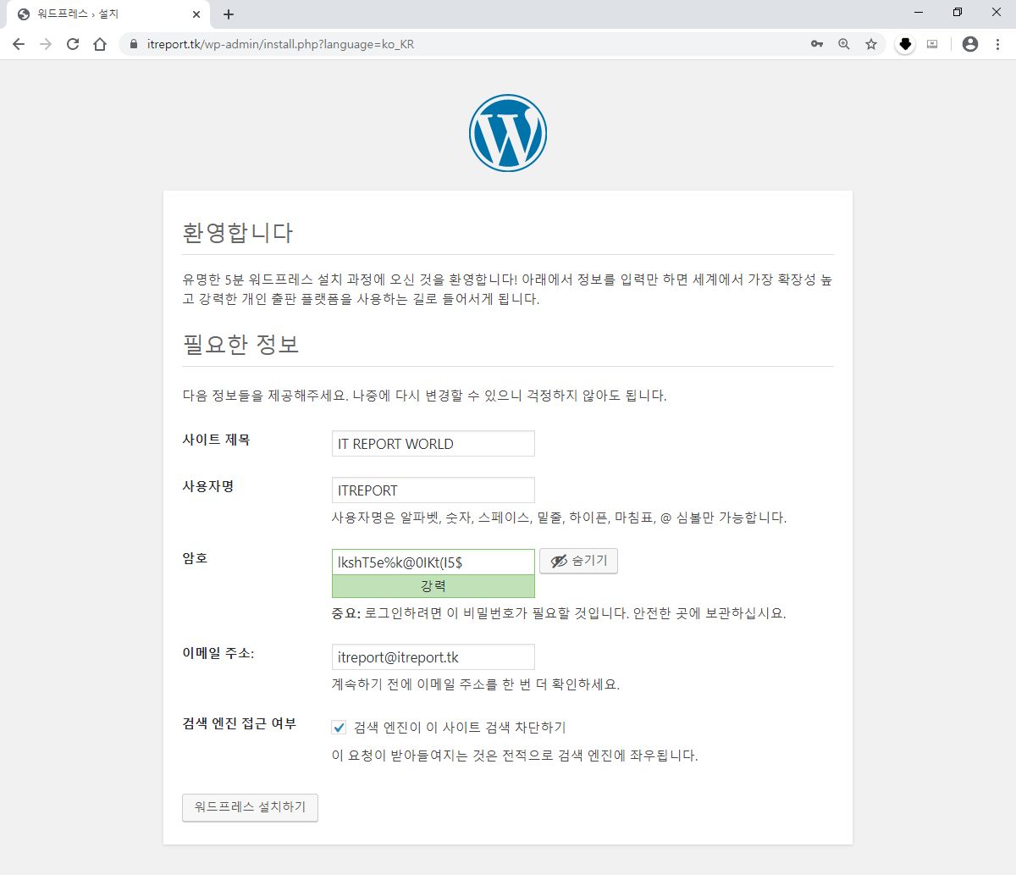
Task: Focus the 이메일 주소 input field
Action: (x=433, y=656)
